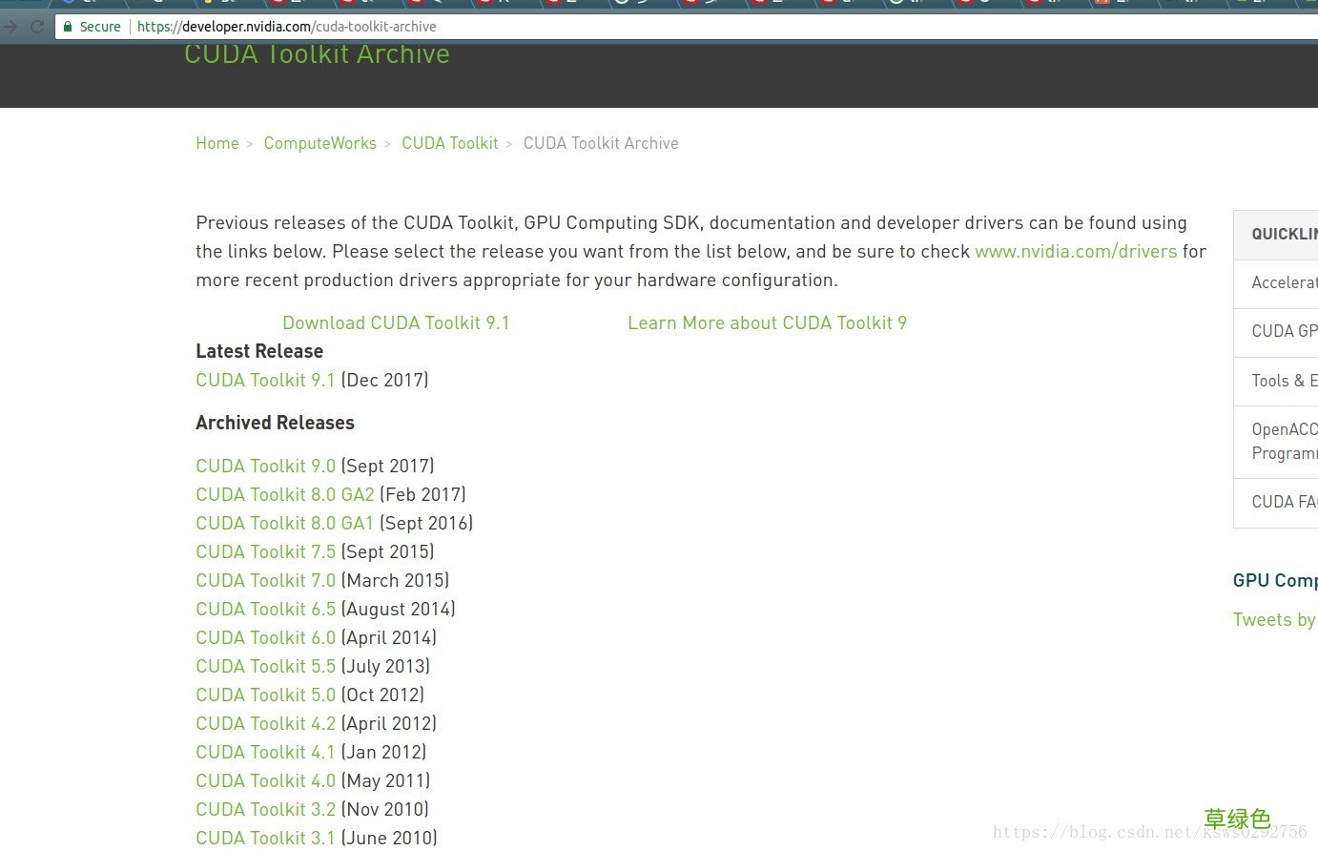Viewport: 1318px width, 851px height.
Task: Open Learn More about CUDA Toolkit 9
Action: point(767,323)
